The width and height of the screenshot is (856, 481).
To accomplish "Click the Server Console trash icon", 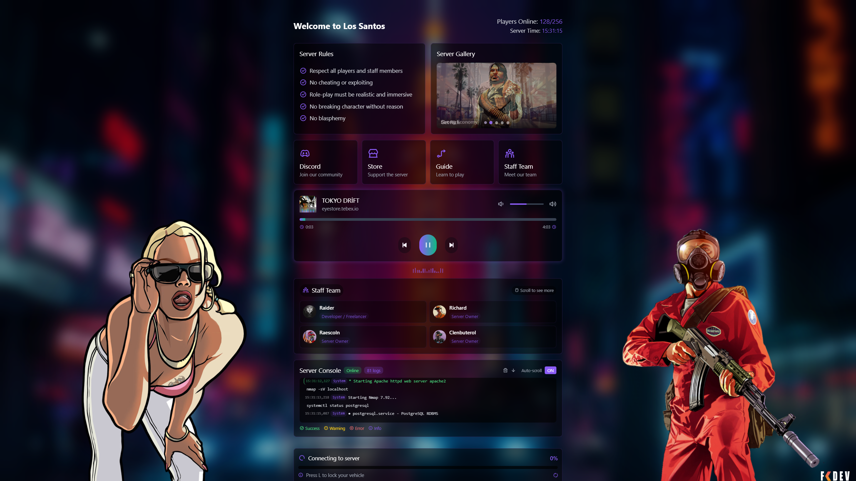I will click(x=505, y=370).
